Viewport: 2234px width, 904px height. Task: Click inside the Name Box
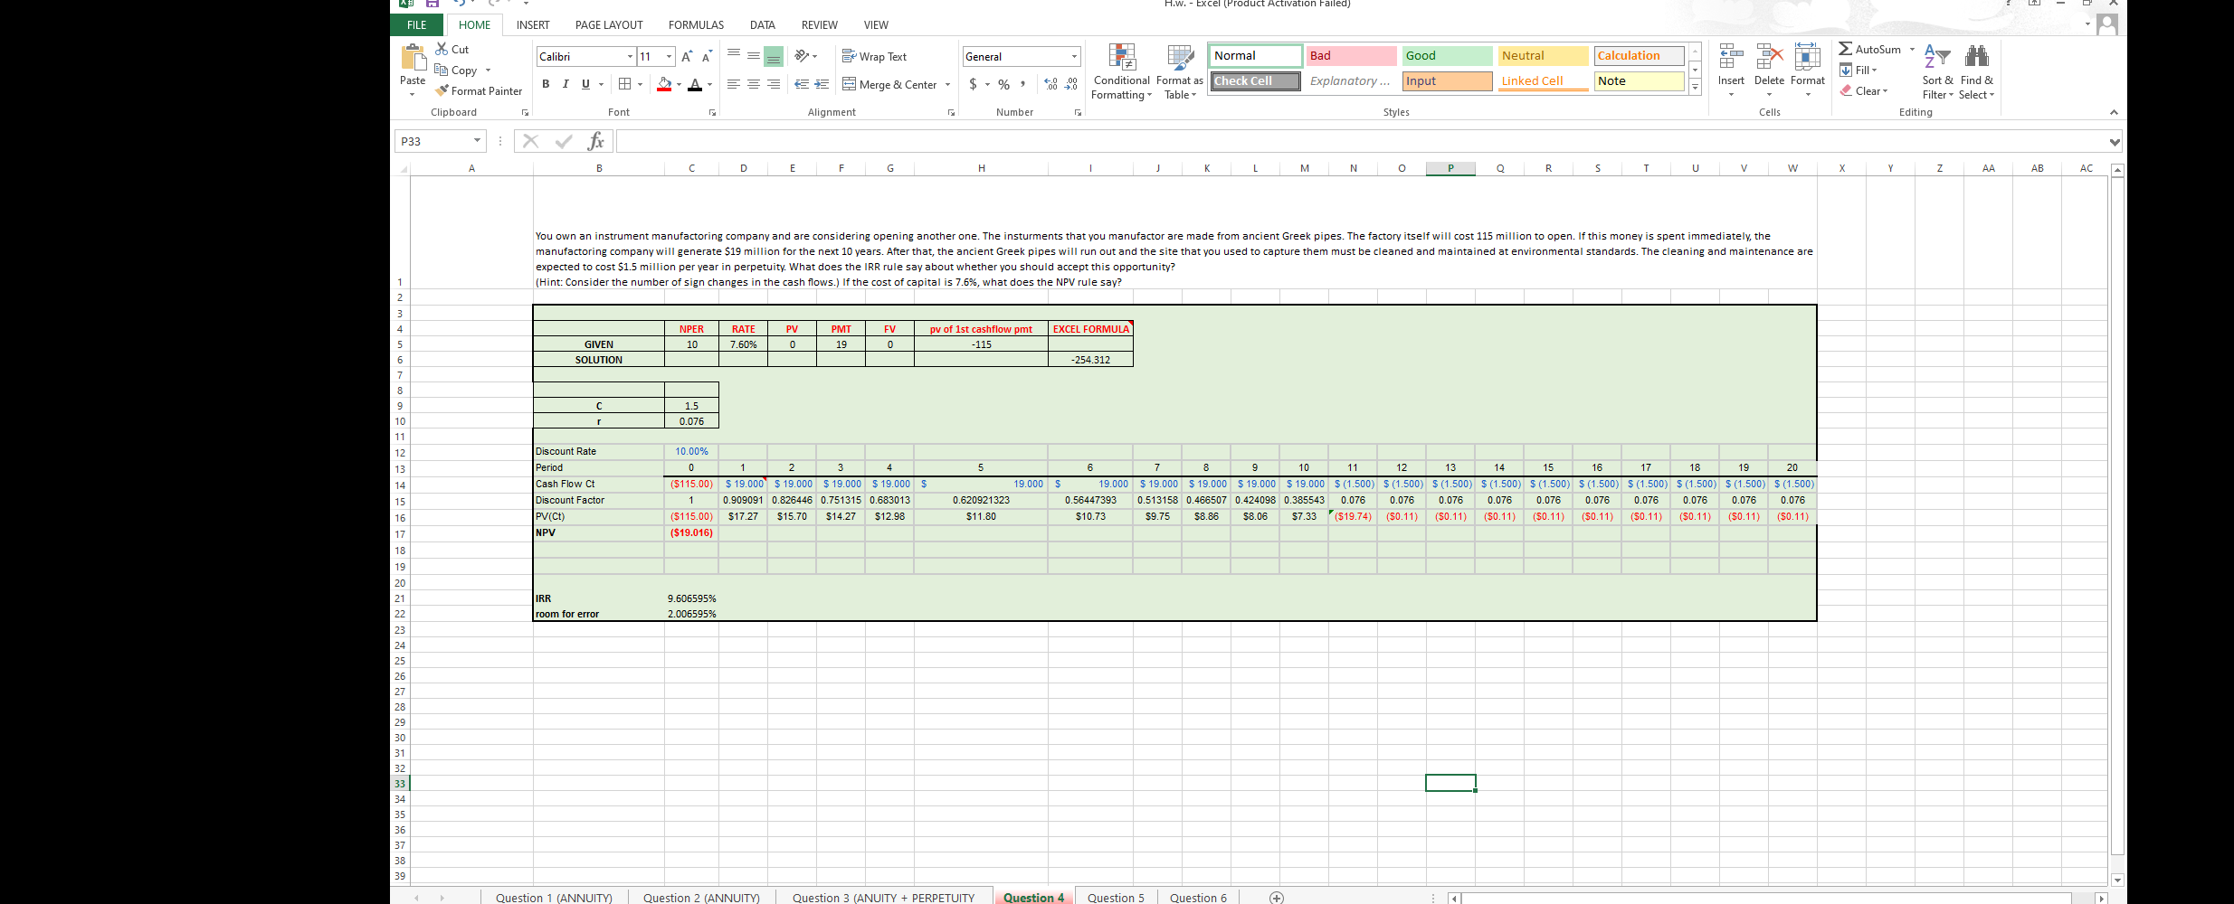[x=433, y=141]
